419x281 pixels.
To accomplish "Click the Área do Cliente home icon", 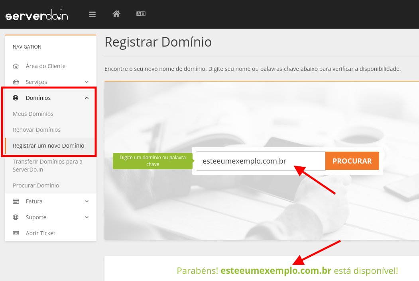I will pyautogui.click(x=16, y=66).
